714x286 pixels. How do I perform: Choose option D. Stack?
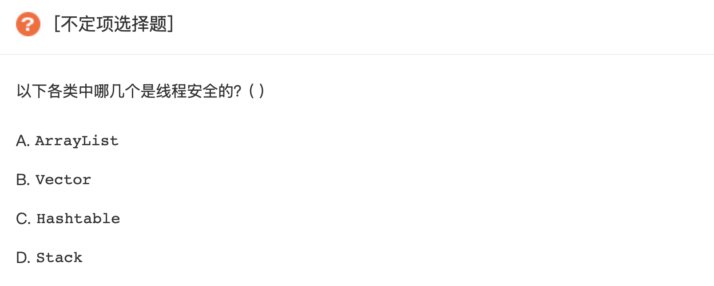coord(49,258)
